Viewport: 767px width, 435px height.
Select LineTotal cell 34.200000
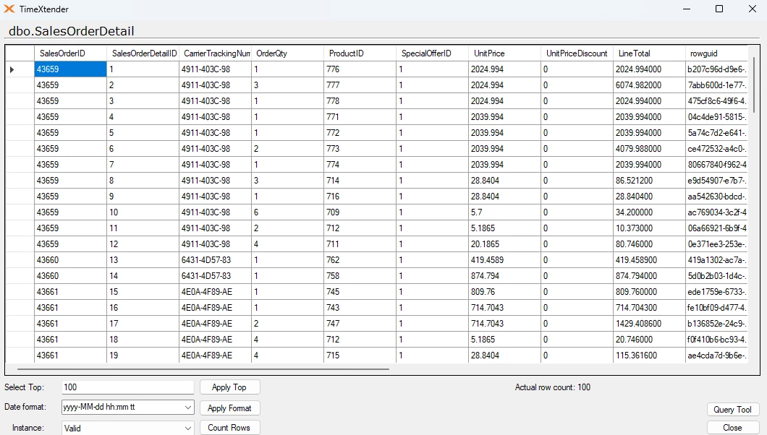tap(650, 212)
